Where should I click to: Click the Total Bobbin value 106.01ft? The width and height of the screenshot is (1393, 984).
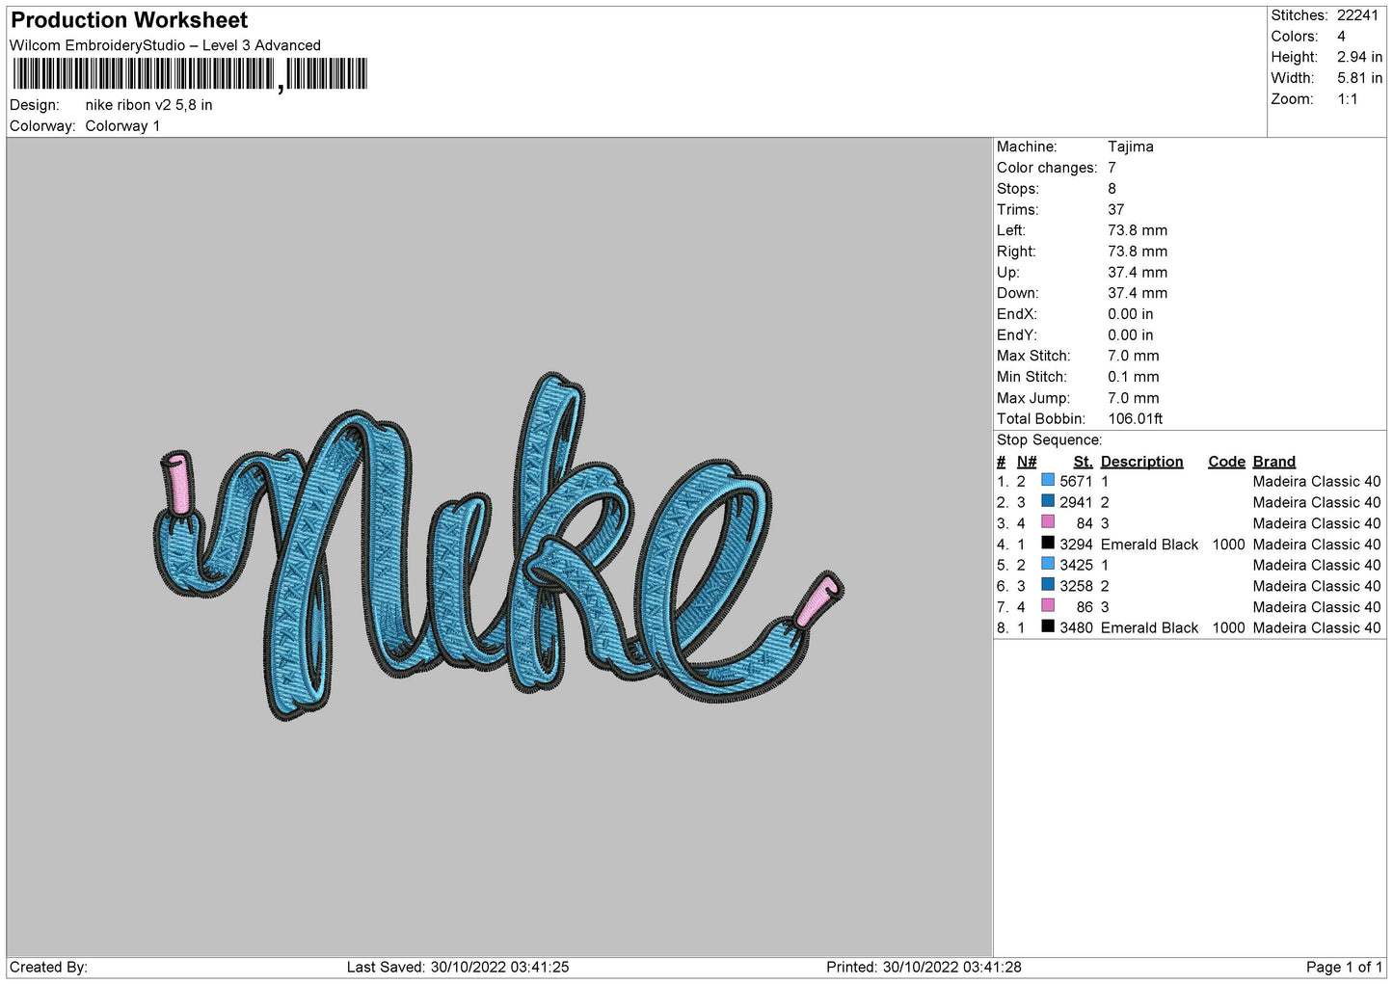point(1135,418)
